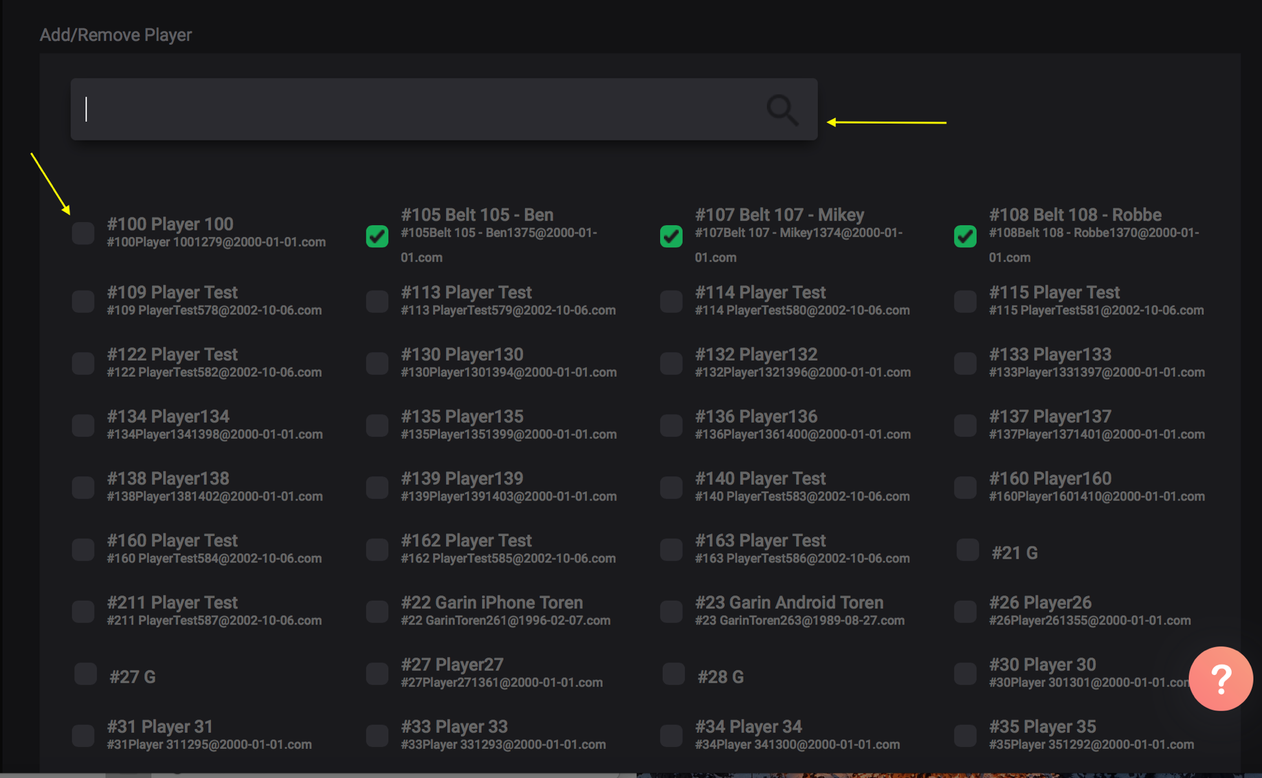Select the #28 G checkbox

[674, 674]
